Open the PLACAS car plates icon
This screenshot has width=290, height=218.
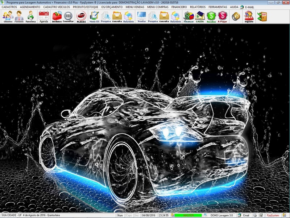point(81,17)
